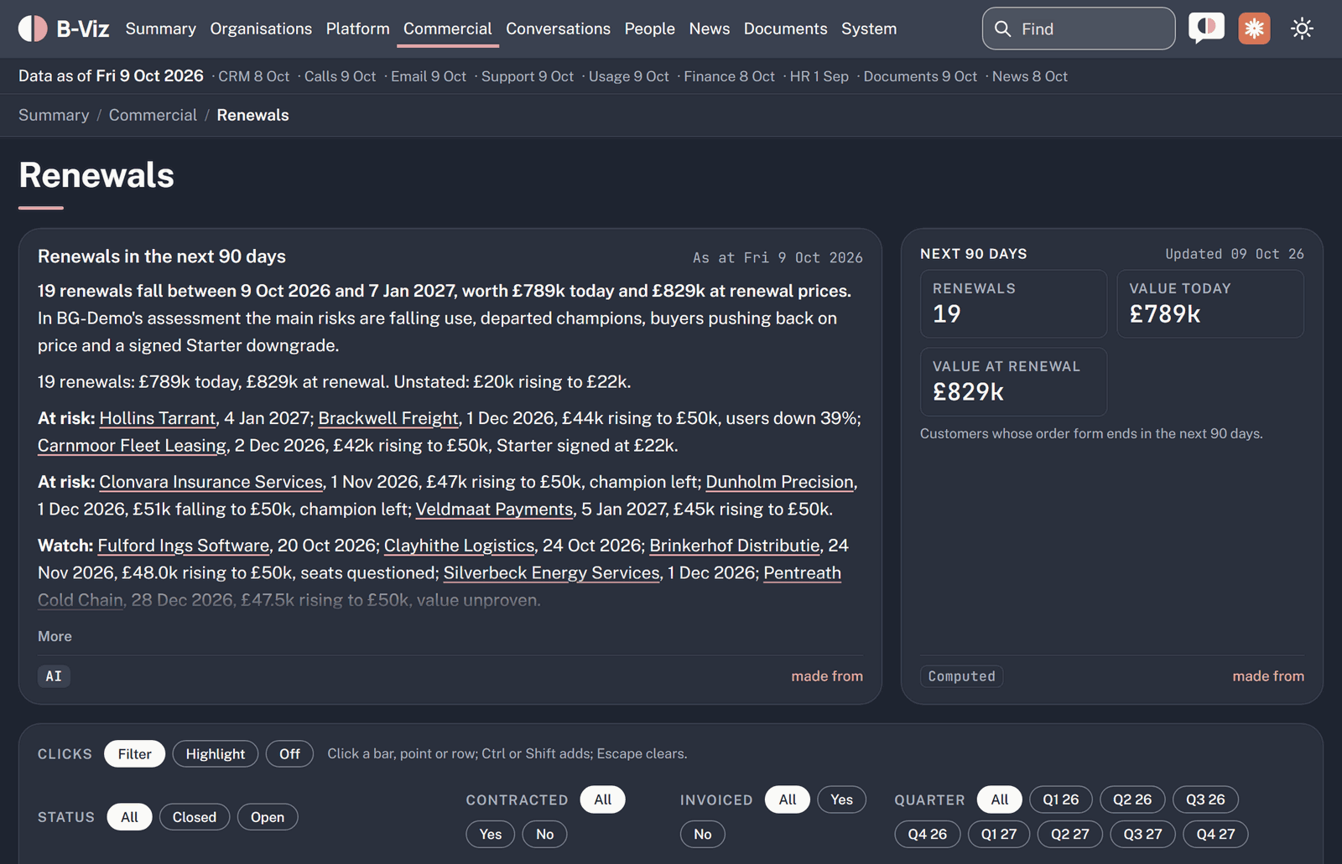Viewport: 1342px width, 864px height.
Task: Open made from in Next 90 Days card
Action: click(1268, 676)
